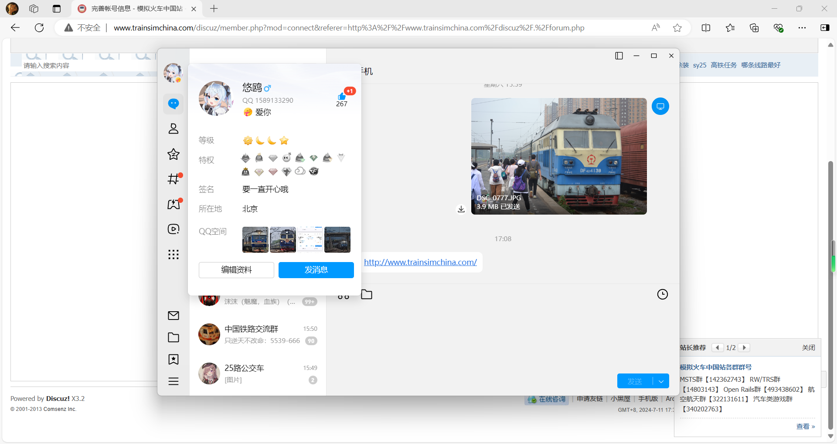Open chat history clock icon
This screenshot has height=444, width=837.
663,294
